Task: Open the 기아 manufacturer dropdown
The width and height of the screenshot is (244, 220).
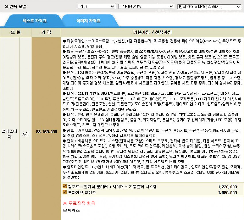Action: (x=96, y=6)
